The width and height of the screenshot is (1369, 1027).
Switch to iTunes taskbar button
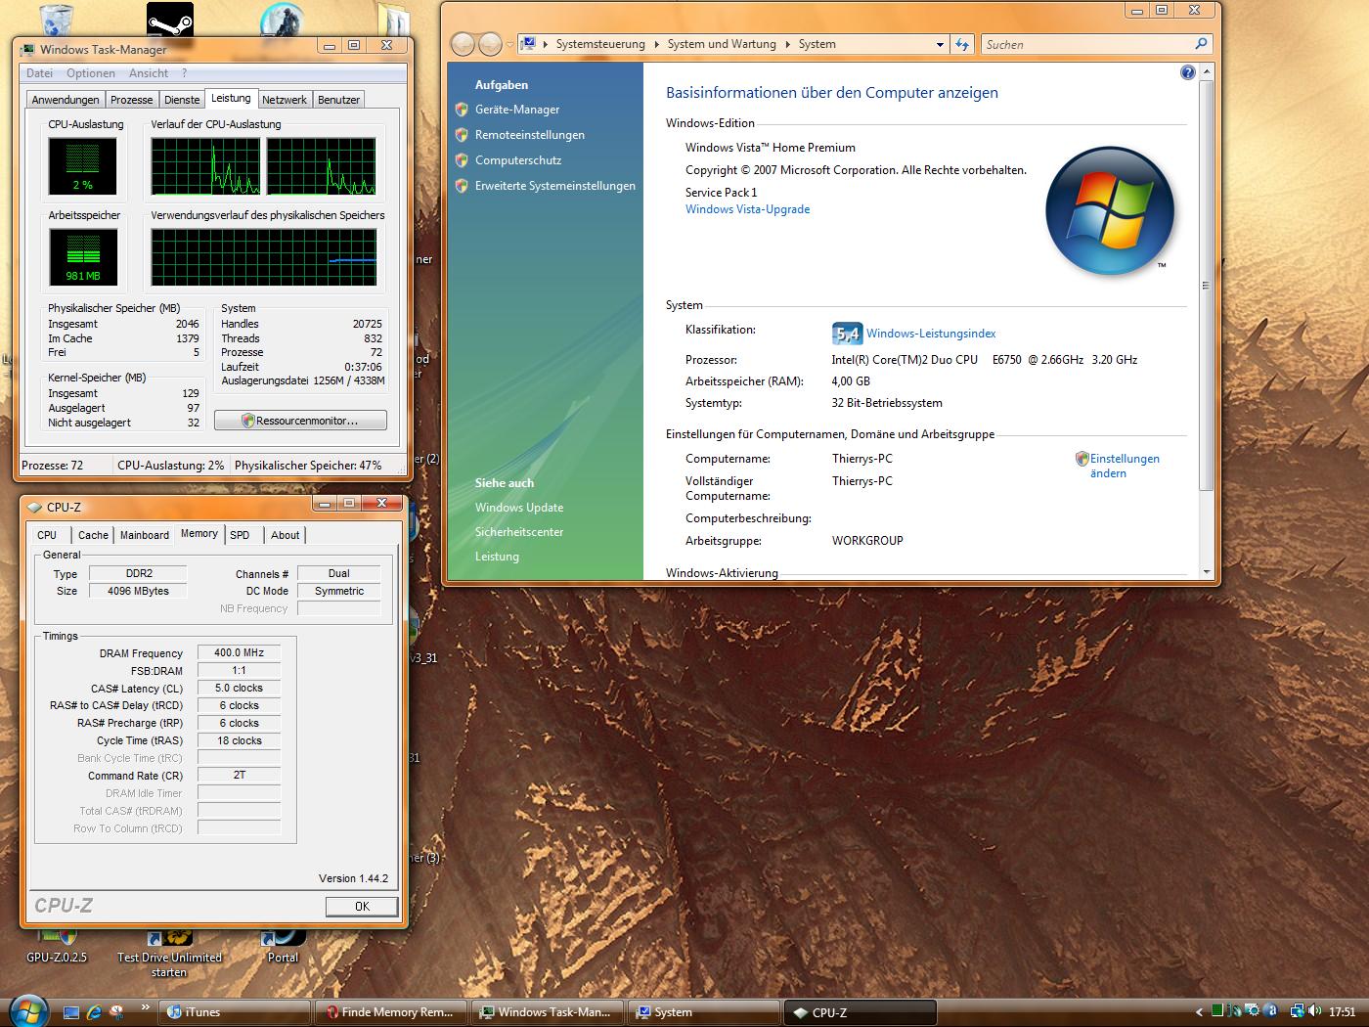[235, 1012]
